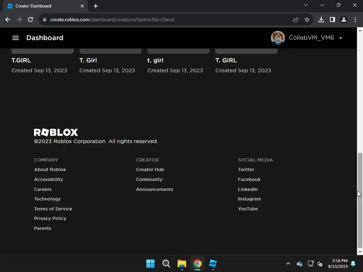Open Windows Start menu
Screen dimensions: 363x272
(150, 263)
